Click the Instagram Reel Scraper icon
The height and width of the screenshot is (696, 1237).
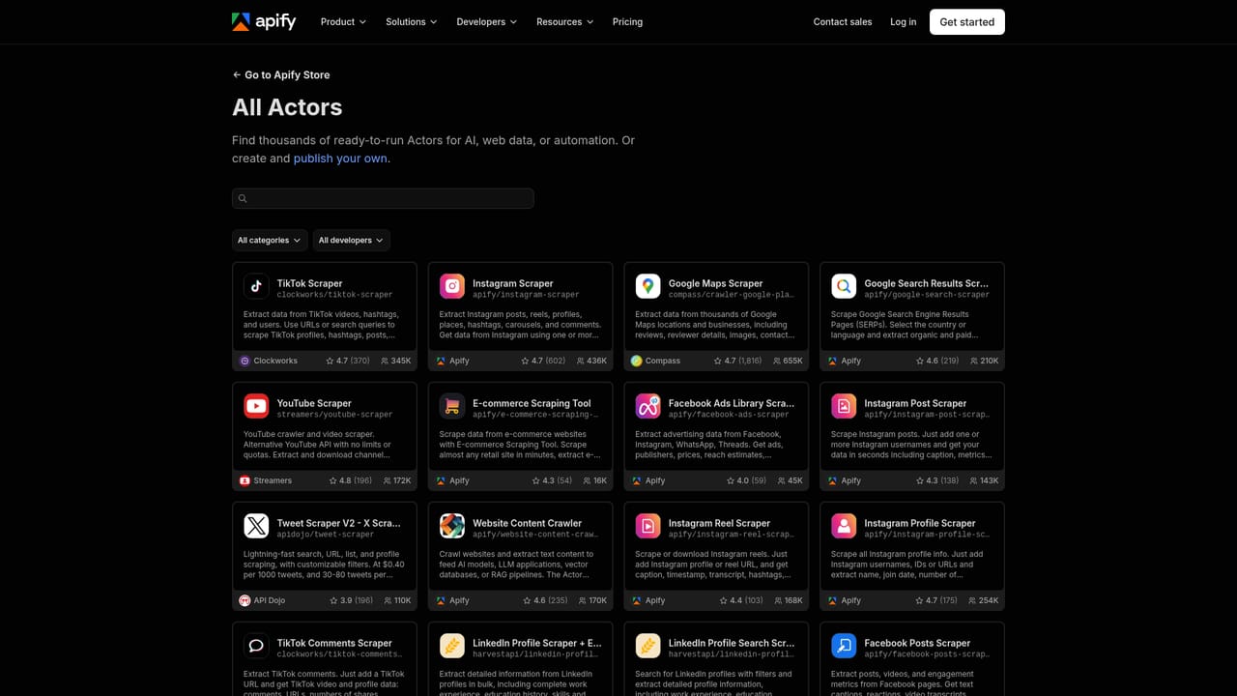pos(647,526)
